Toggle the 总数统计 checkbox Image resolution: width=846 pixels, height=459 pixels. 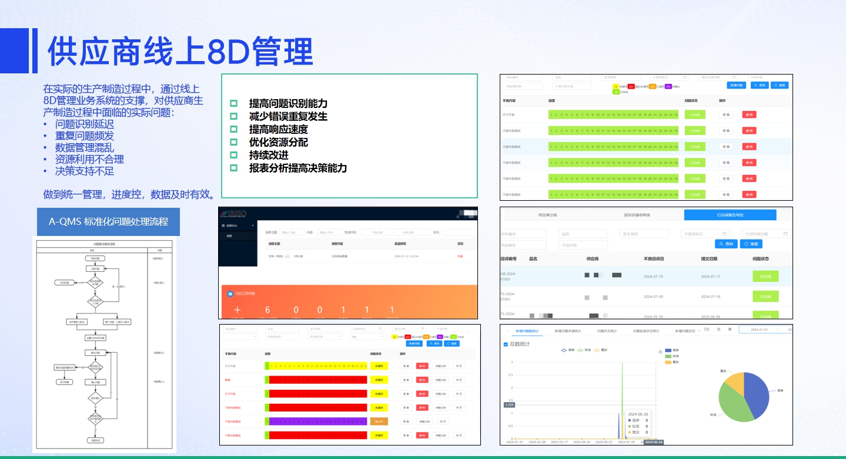(506, 344)
